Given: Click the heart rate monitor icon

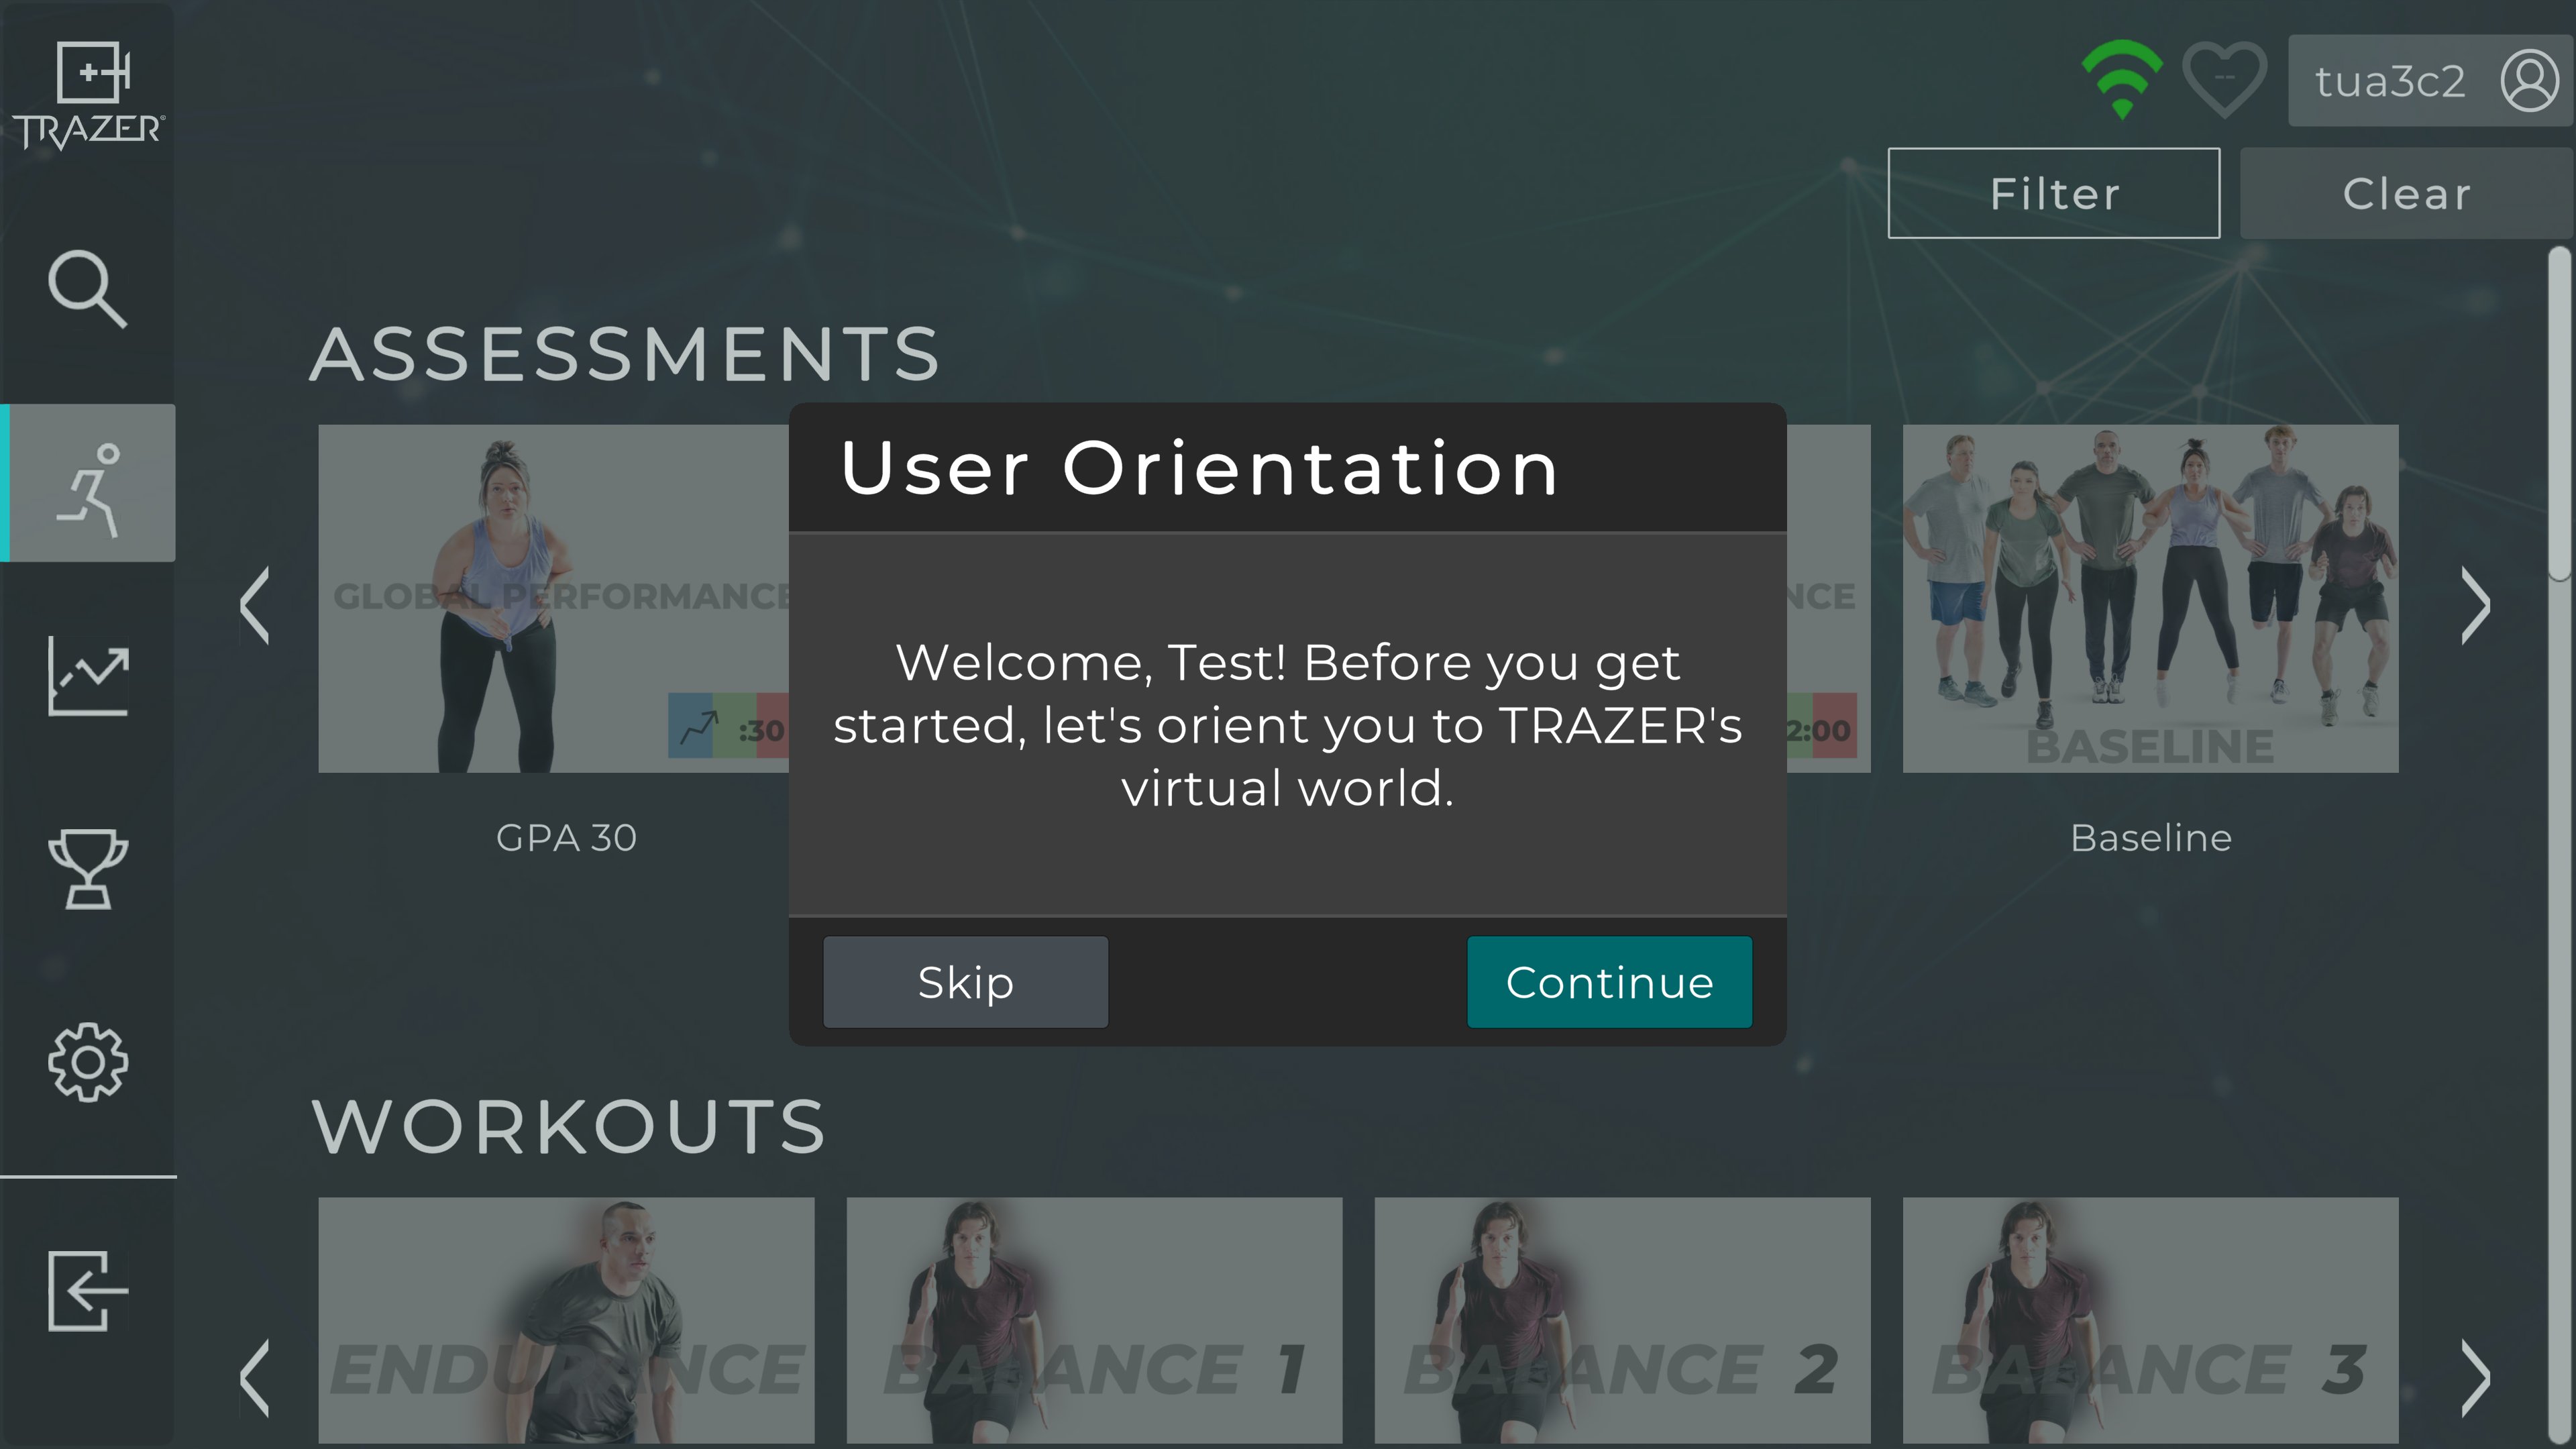Looking at the screenshot, I should pyautogui.click(x=2224, y=80).
